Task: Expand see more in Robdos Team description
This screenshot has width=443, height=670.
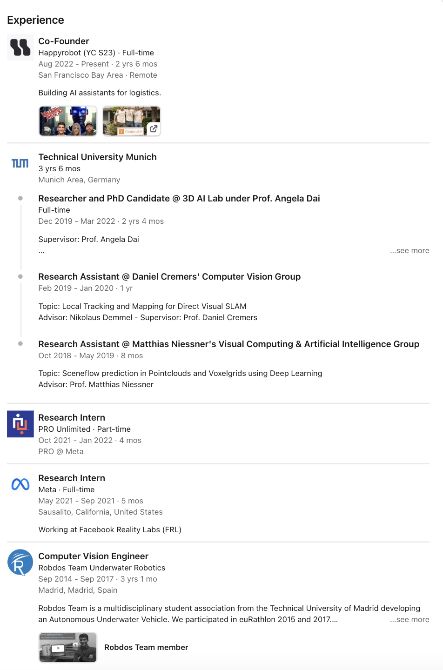Action: [x=409, y=619]
